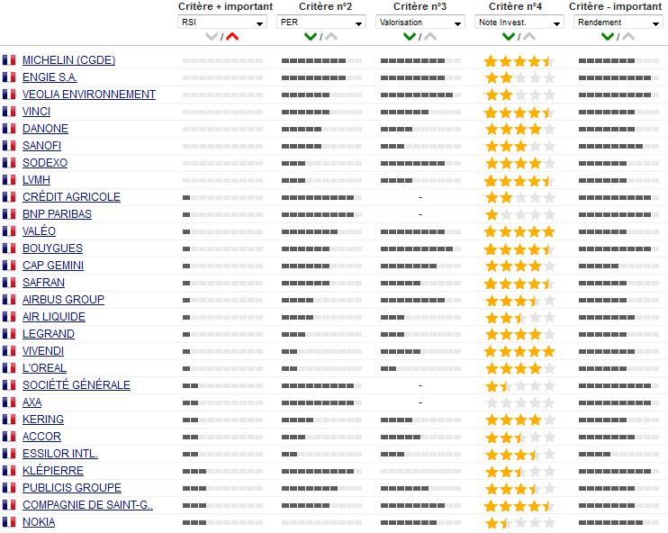This screenshot has width=668, height=533.
Task: Sort Rendement ascending with gray up arrow
Action: tap(628, 37)
